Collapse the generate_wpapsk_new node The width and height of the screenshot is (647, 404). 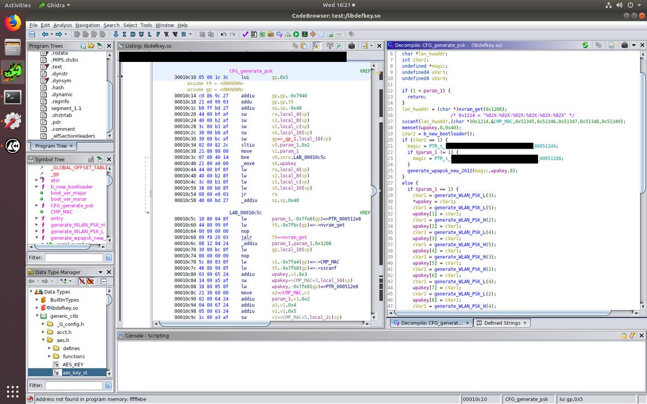(x=37, y=238)
